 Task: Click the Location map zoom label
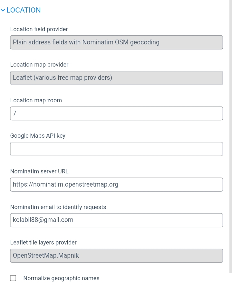36,100
